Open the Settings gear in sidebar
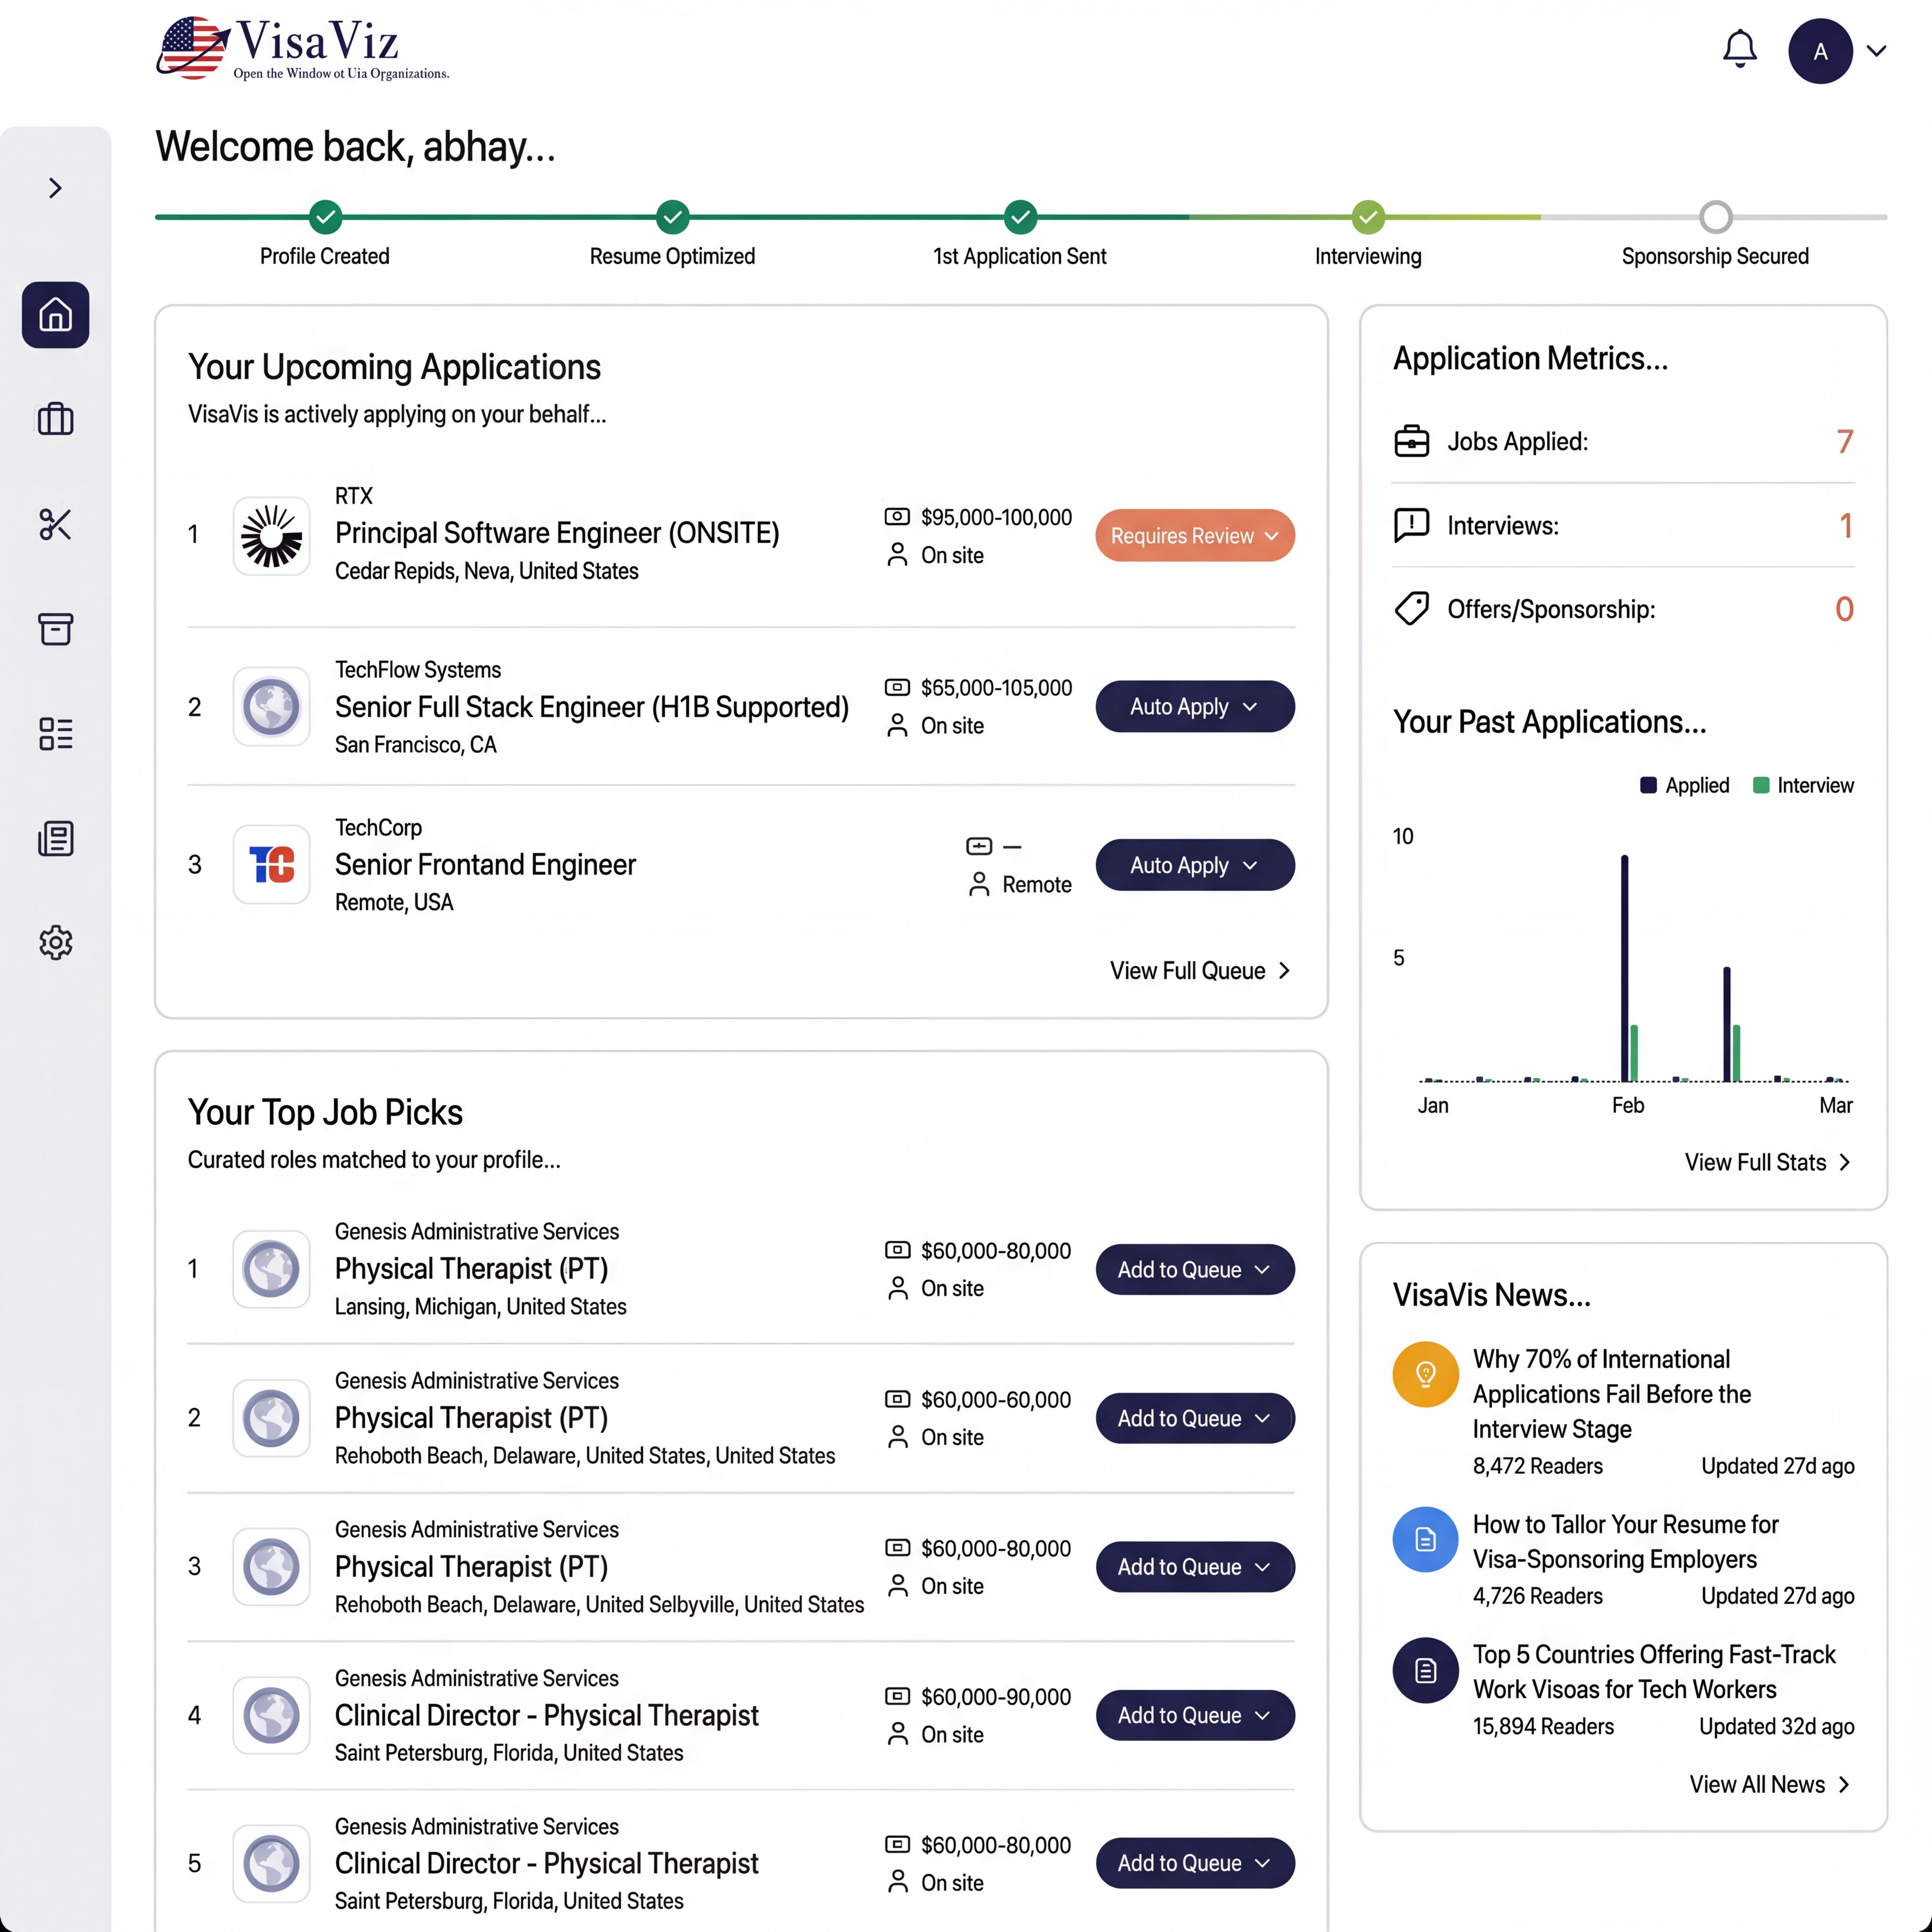 coord(55,941)
